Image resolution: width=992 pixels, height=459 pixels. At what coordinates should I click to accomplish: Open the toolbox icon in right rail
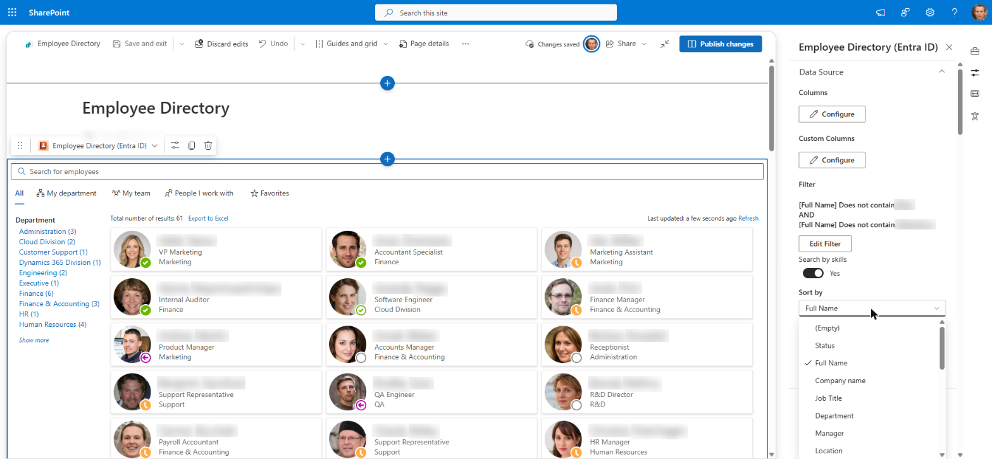[975, 51]
